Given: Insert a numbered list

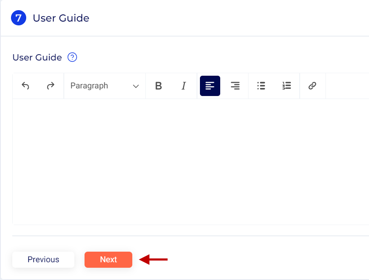Looking at the screenshot, I should pos(287,86).
